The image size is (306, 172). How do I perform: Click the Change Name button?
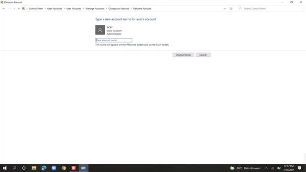coord(183,55)
